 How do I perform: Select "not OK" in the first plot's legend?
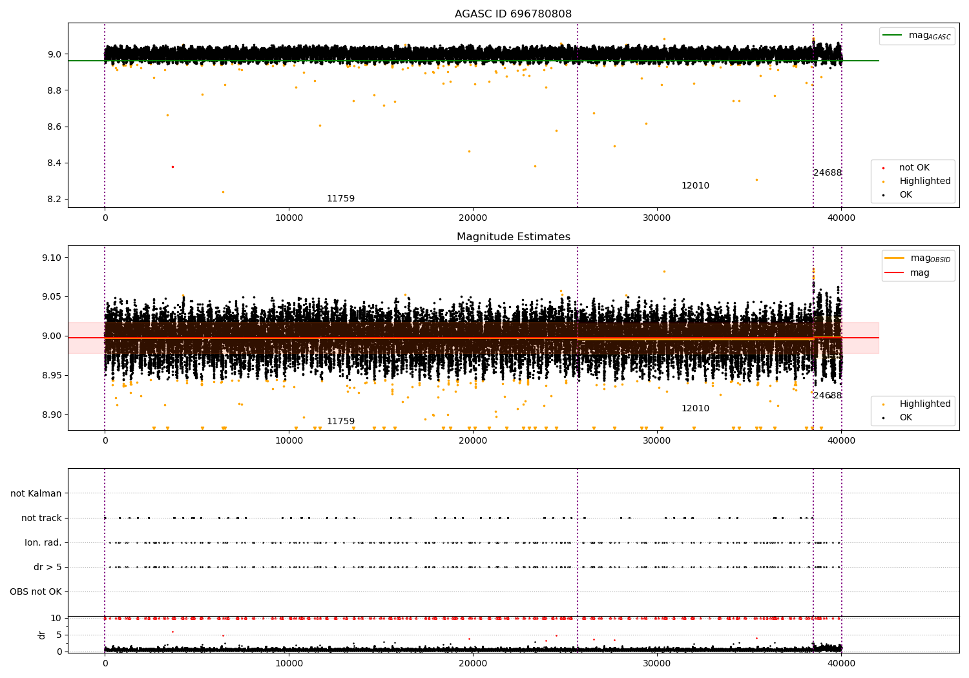[914, 168]
